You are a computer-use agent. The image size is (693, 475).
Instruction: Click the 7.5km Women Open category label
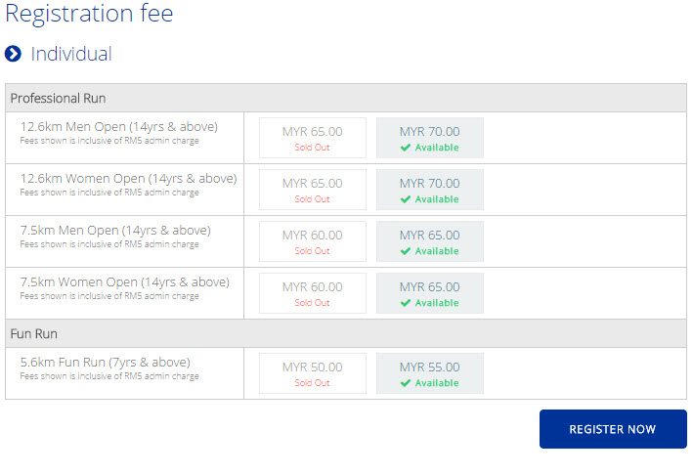tap(125, 282)
